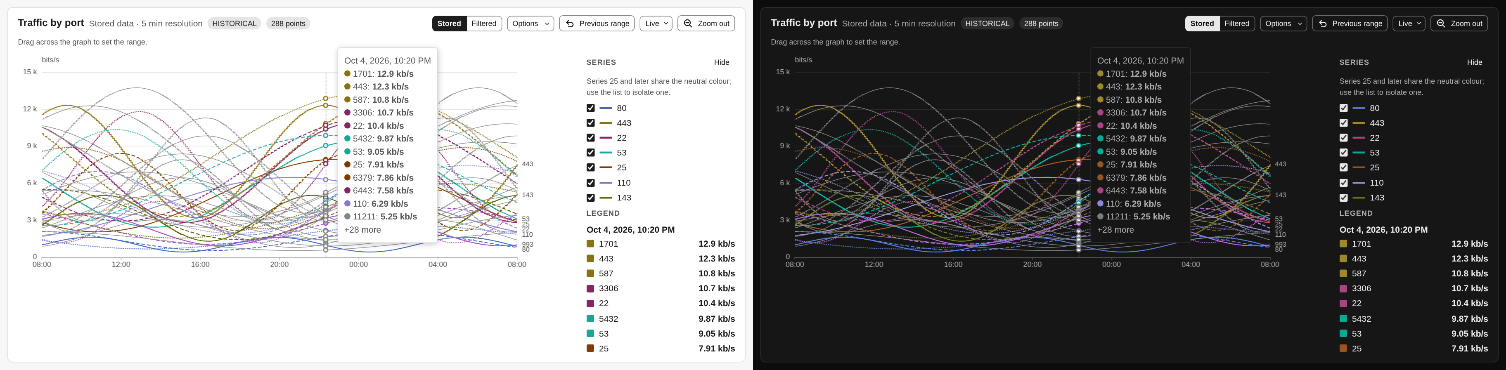
Task: Click the 5432 legend swatch in light panel
Action: 590,318
